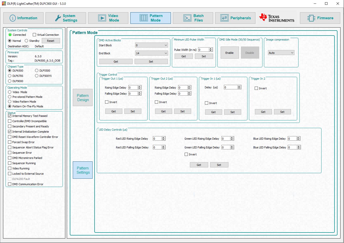Open the Pattern Settings side tab
This screenshot has width=344, height=243.
click(x=83, y=170)
